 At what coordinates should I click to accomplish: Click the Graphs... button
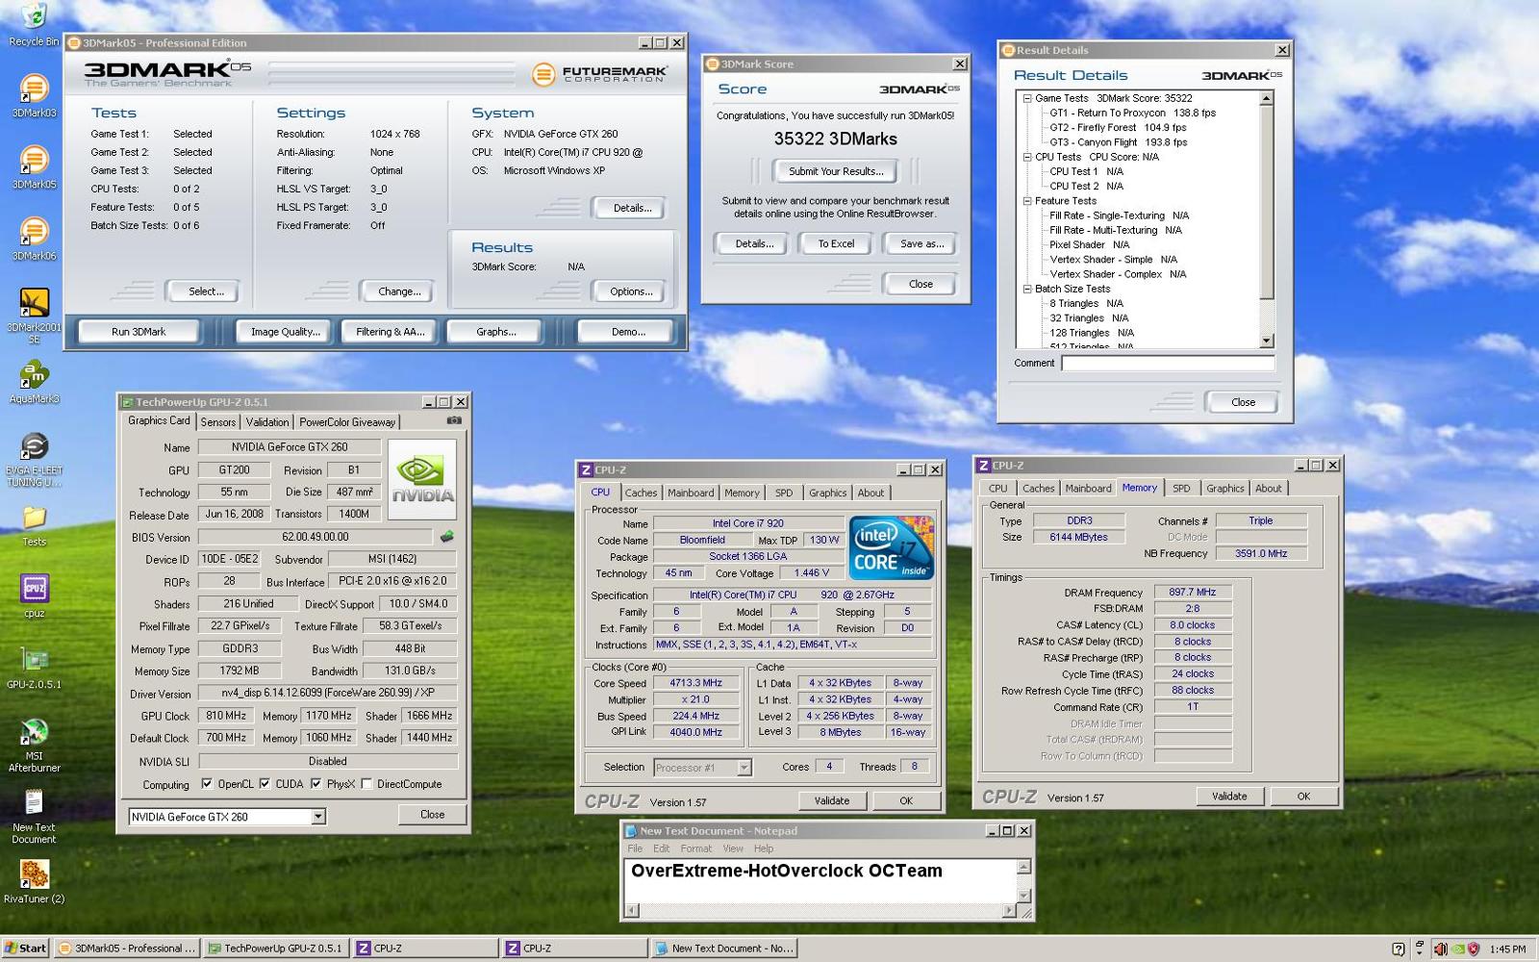(x=496, y=332)
